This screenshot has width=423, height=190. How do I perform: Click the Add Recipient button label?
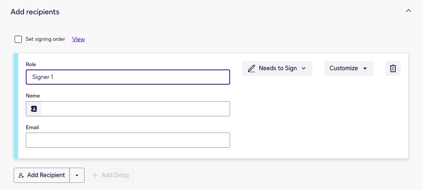pyautogui.click(x=46, y=175)
